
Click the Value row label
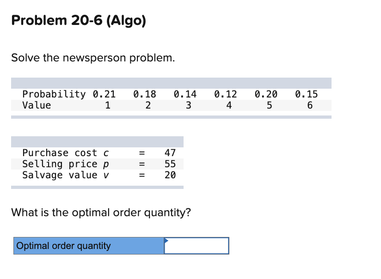point(37,105)
